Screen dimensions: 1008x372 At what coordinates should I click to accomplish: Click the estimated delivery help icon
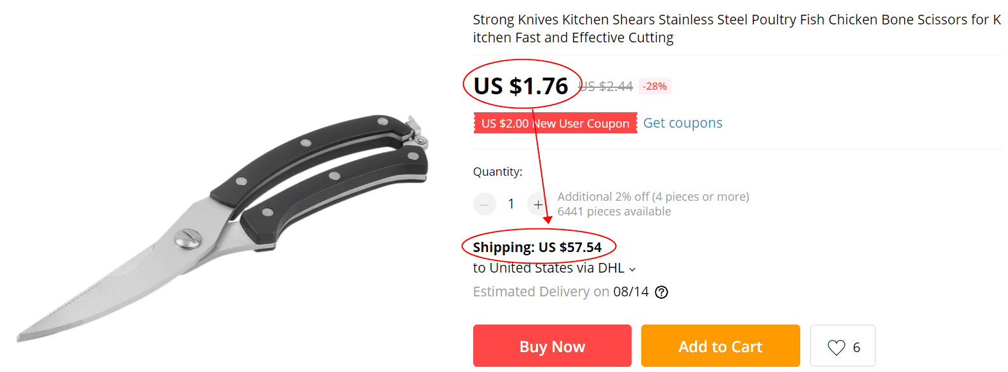[x=661, y=292]
